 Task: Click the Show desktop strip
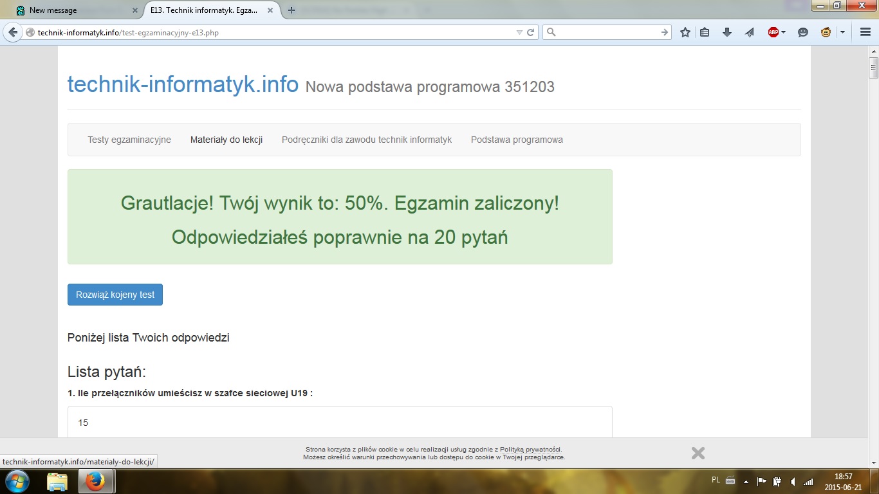pyautogui.click(x=874, y=481)
